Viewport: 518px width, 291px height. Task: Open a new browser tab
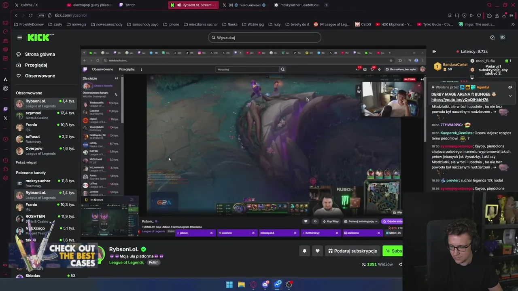(x=326, y=5)
